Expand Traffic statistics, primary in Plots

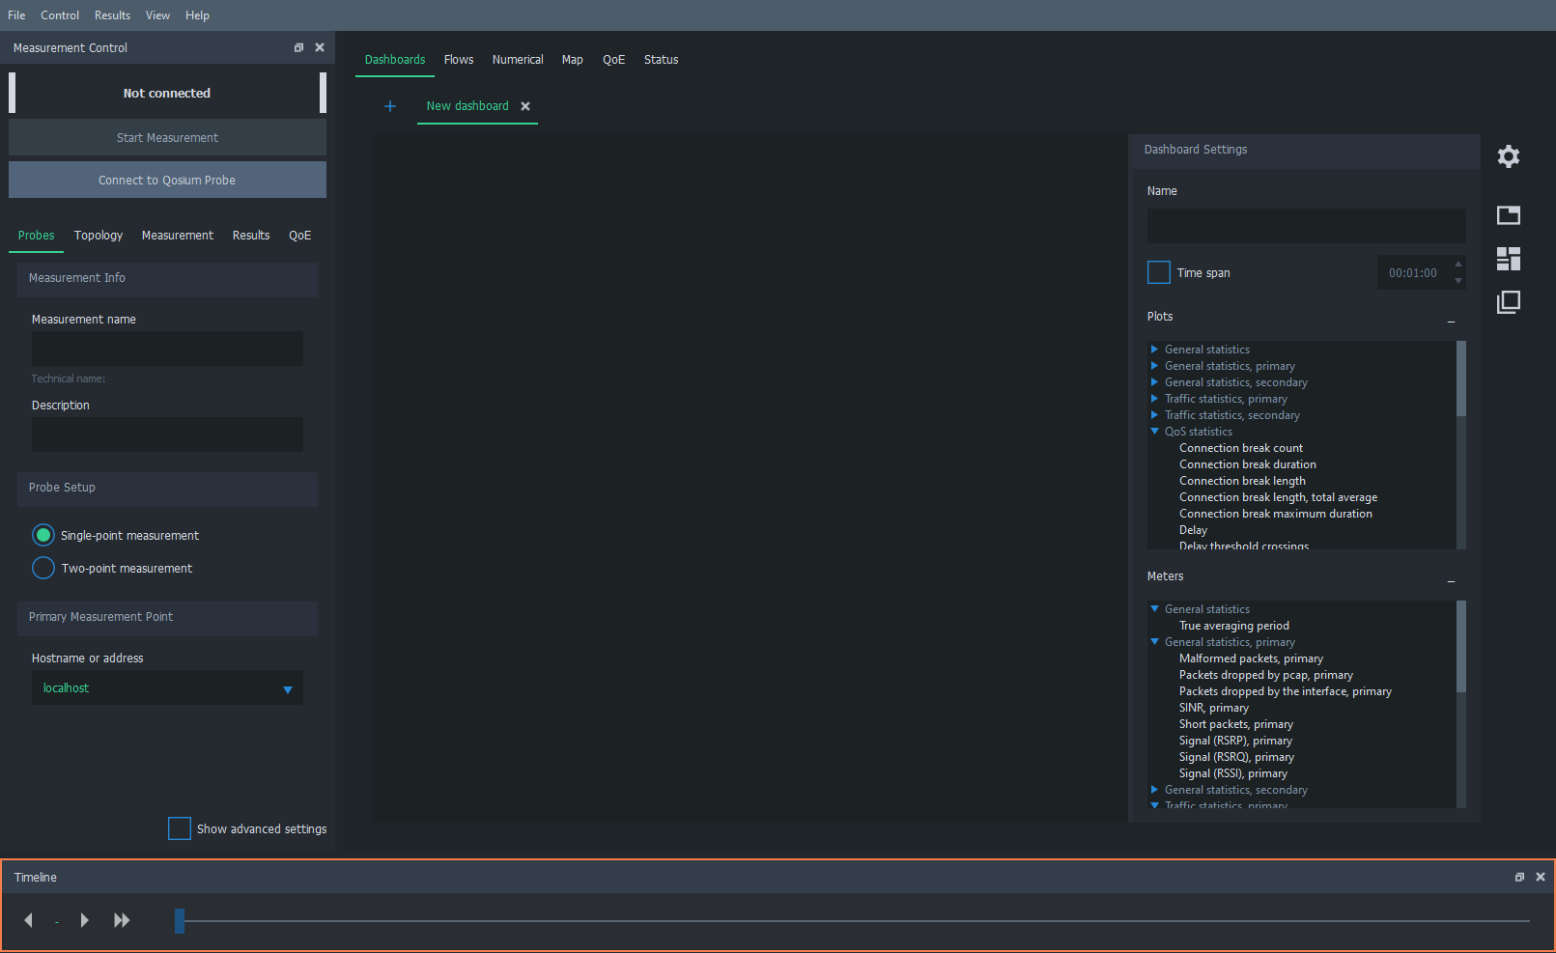(1154, 399)
